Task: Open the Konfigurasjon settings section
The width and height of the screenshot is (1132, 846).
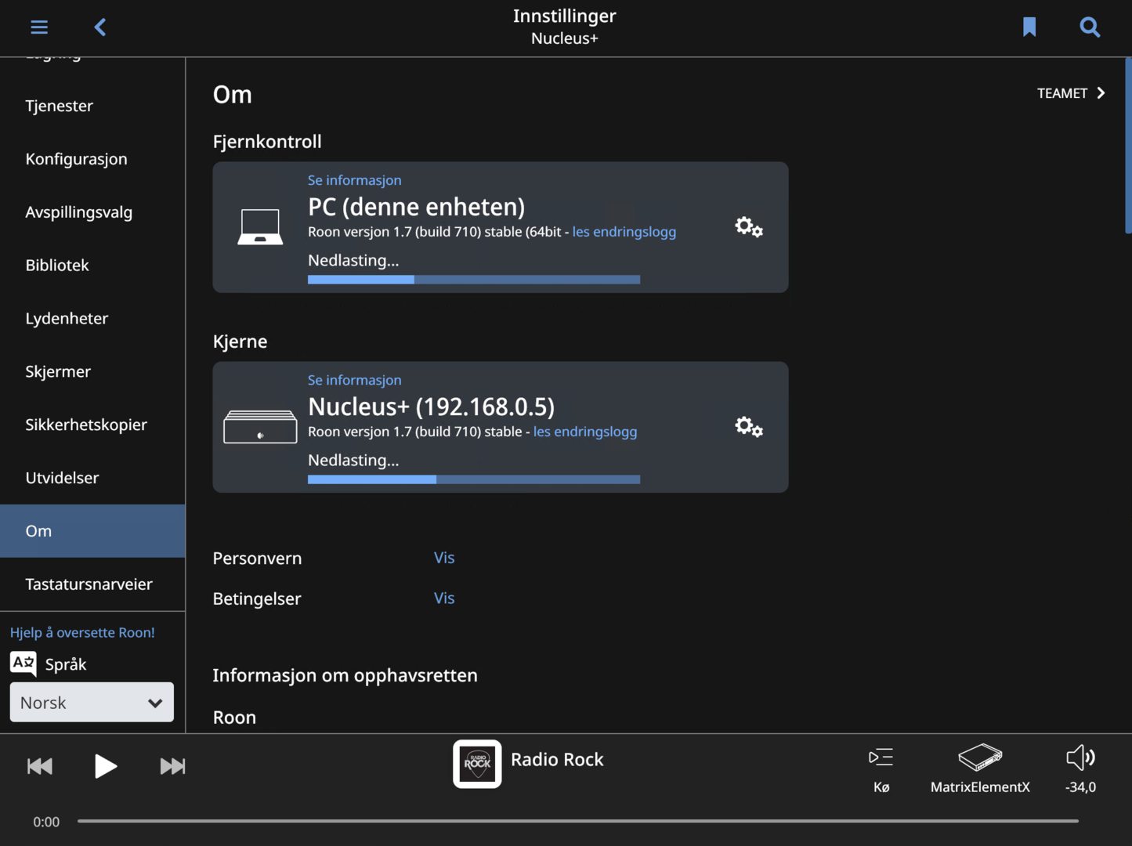Action: point(92,159)
